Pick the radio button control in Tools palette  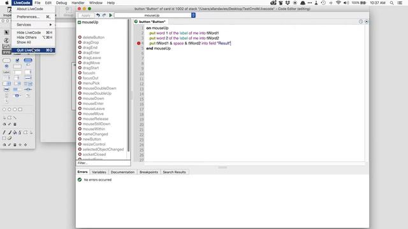coord(6,66)
